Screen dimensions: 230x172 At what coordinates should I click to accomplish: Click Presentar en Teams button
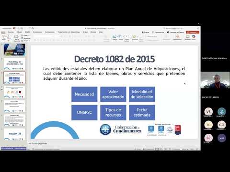point(175,32)
